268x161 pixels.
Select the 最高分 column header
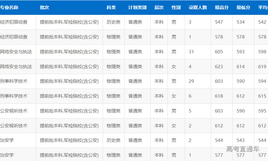pyautogui.click(x=222, y=8)
